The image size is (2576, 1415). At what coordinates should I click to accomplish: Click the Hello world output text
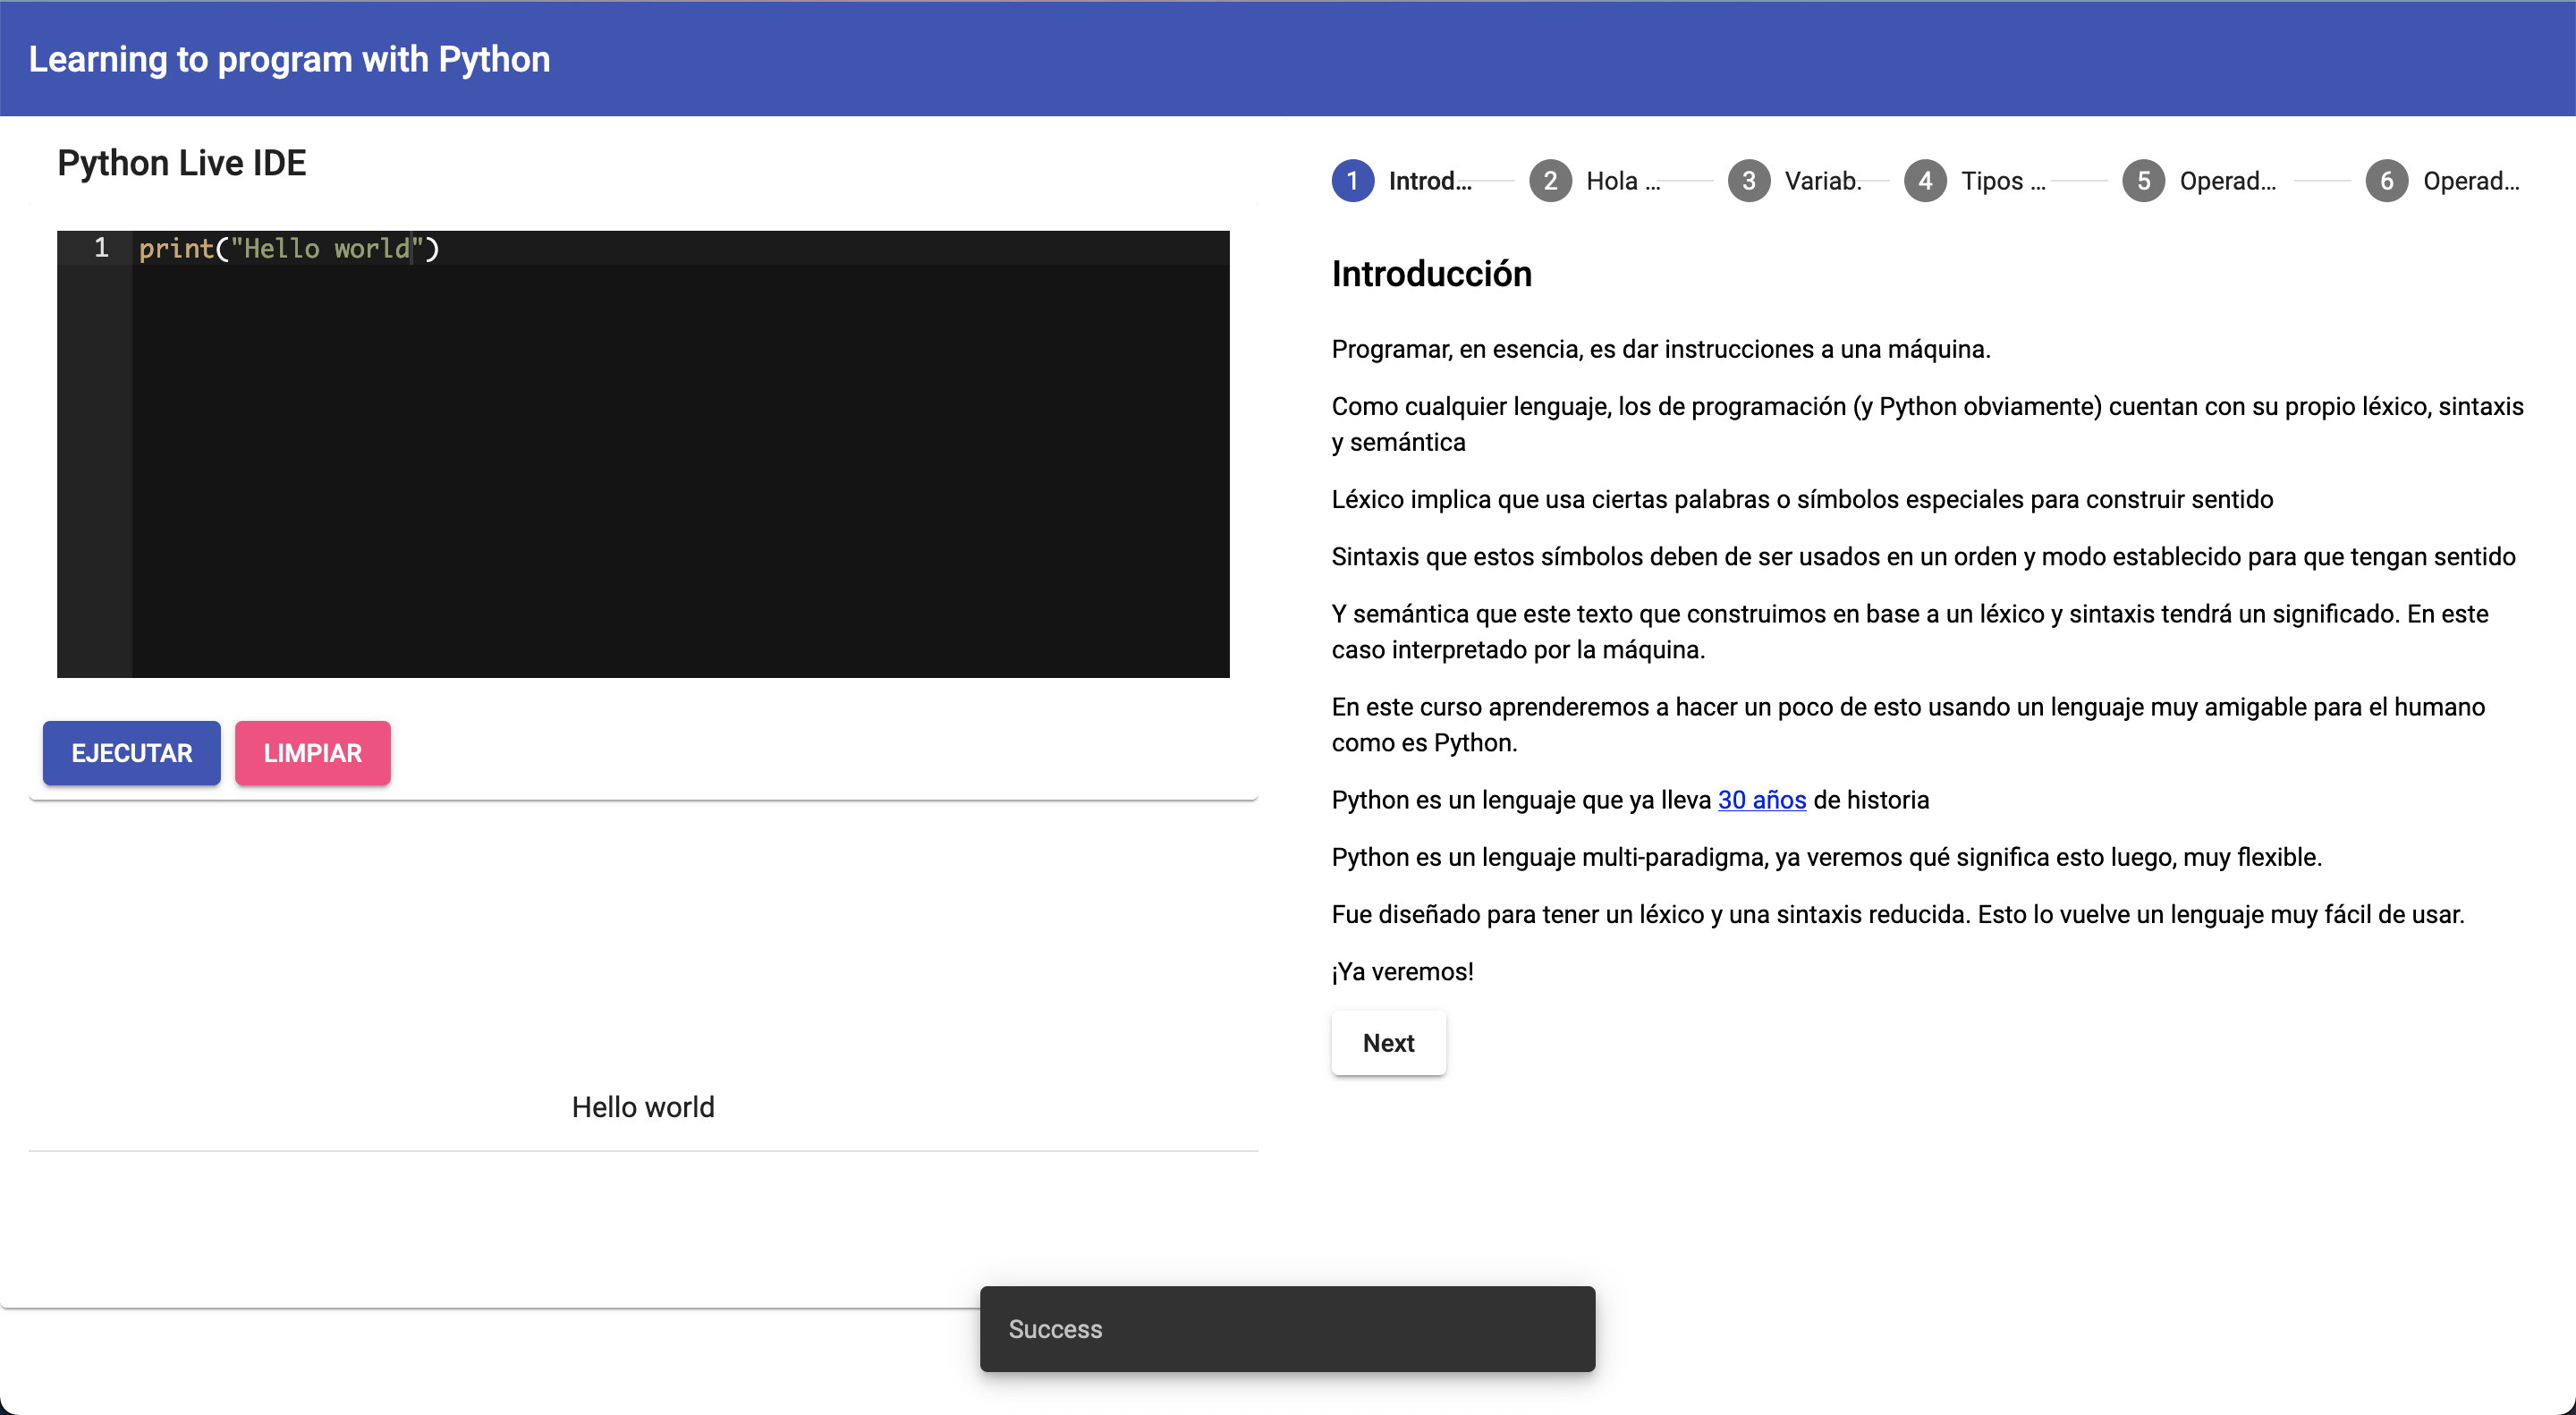pos(643,1106)
